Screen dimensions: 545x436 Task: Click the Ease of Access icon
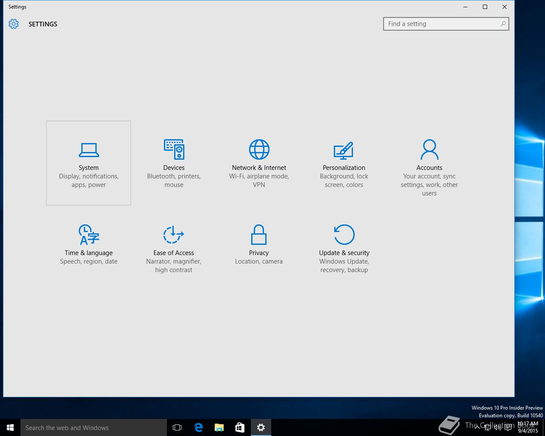point(174,235)
